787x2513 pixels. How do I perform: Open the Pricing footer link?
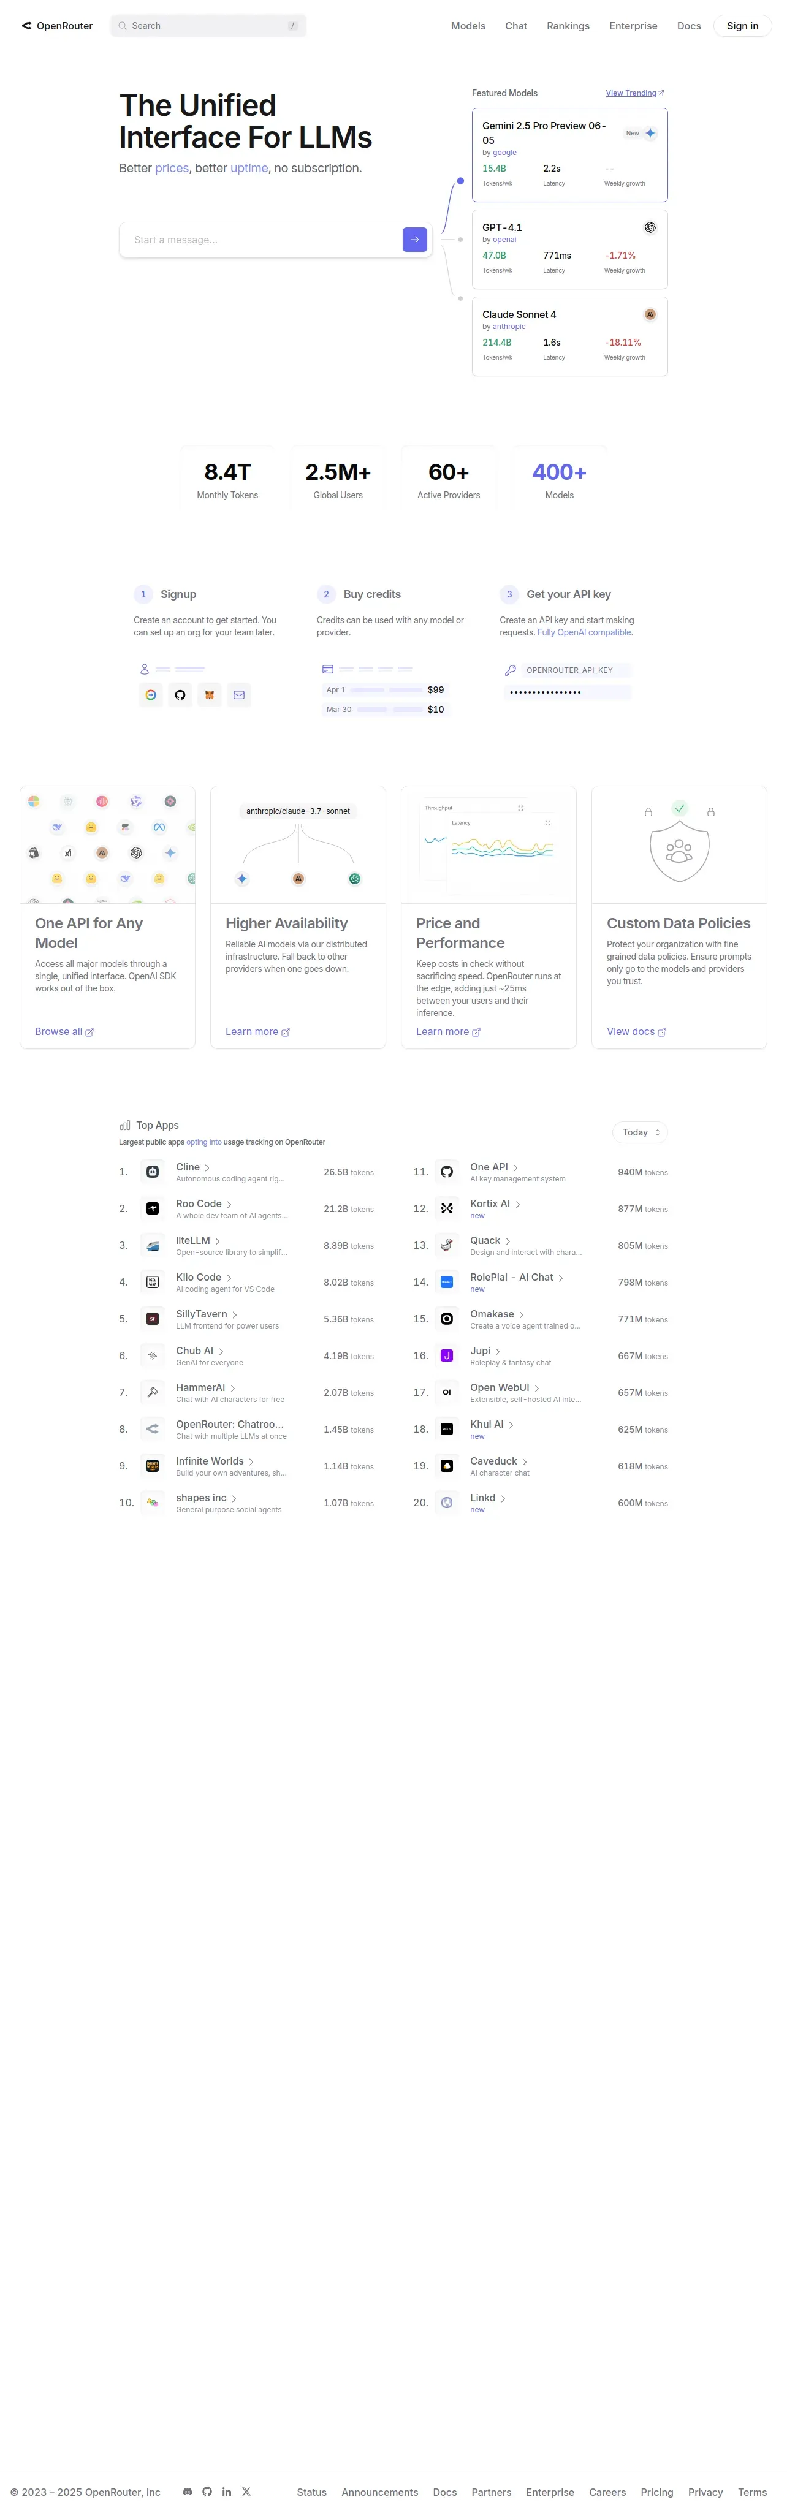pyautogui.click(x=657, y=2492)
